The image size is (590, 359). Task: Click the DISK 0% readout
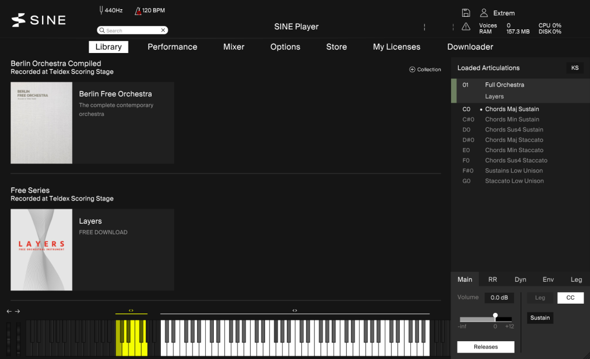(550, 32)
